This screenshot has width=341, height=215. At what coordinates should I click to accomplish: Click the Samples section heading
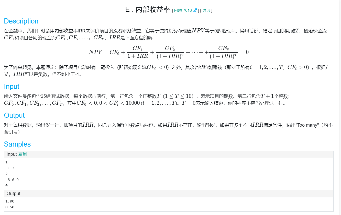[x=17, y=144]
